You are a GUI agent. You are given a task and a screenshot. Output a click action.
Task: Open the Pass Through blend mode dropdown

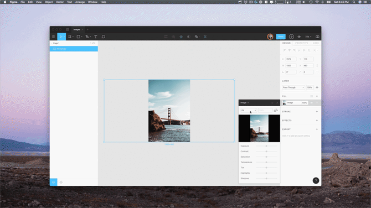(x=293, y=87)
